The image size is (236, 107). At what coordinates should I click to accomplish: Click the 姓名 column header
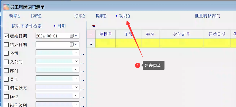coord(150,34)
